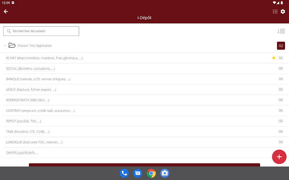289x180 pixels.
Task: Click the 00 count on CONTRAT row
Action: click(x=281, y=111)
